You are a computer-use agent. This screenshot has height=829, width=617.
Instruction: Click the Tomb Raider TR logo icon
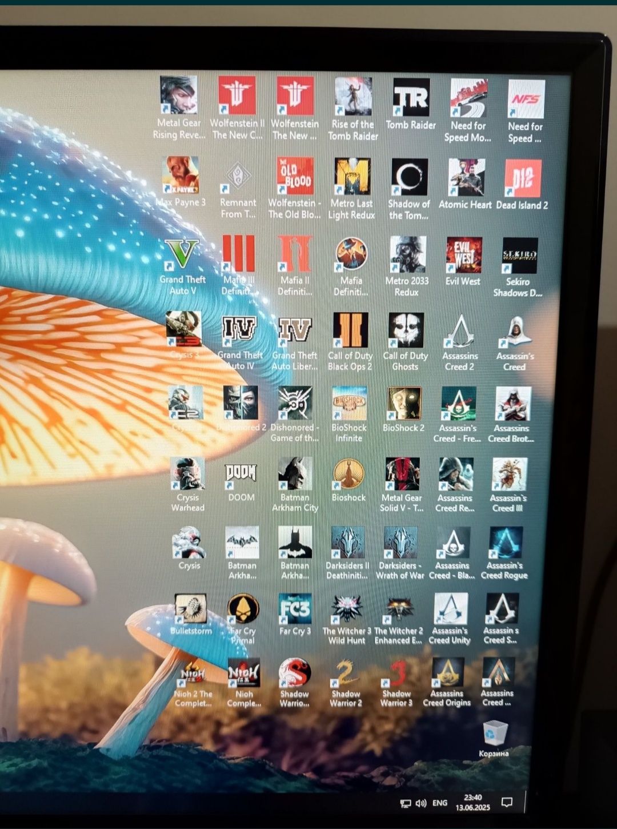tap(411, 97)
